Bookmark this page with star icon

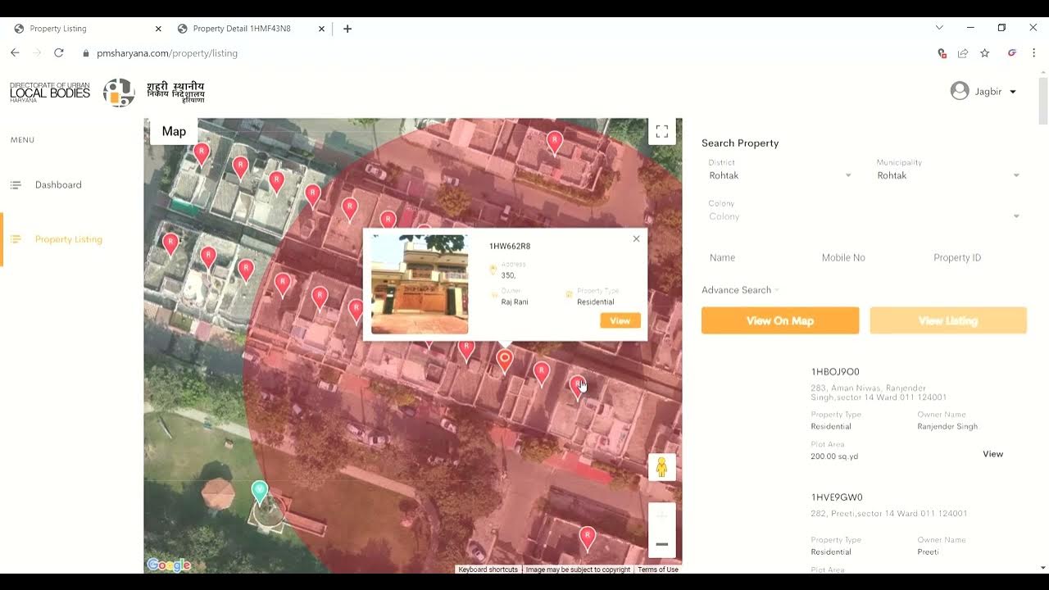coord(985,53)
